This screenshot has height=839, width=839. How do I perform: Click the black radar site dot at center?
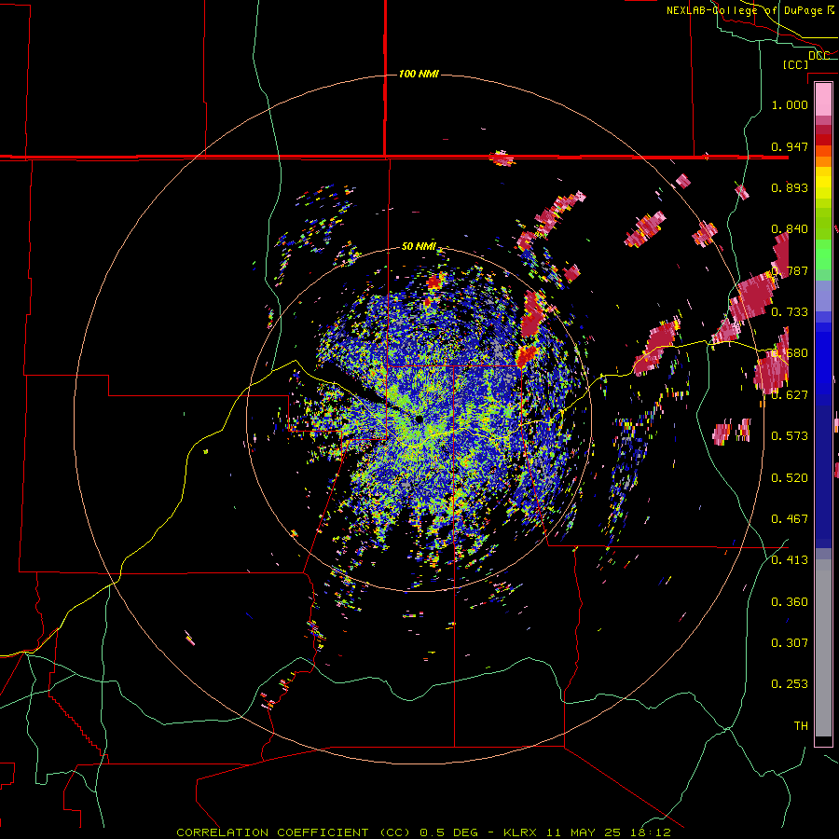click(x=419, y=419)
